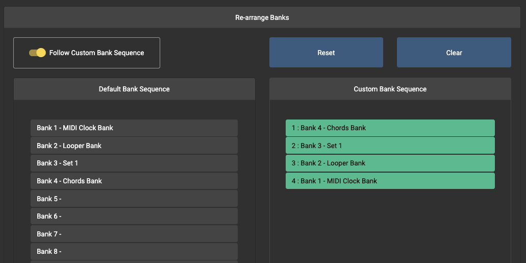Screen dimensions: 526x263
Task: Select Bank 3 - Set 1 in default list
Action: pyautogui.click(x=134, y=163)
